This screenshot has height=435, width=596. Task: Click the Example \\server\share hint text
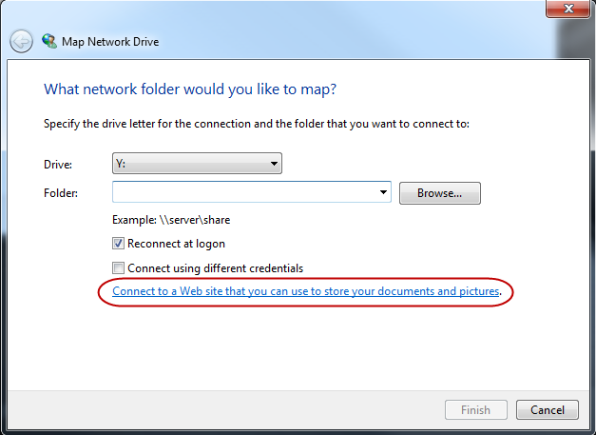click(171, 220)
